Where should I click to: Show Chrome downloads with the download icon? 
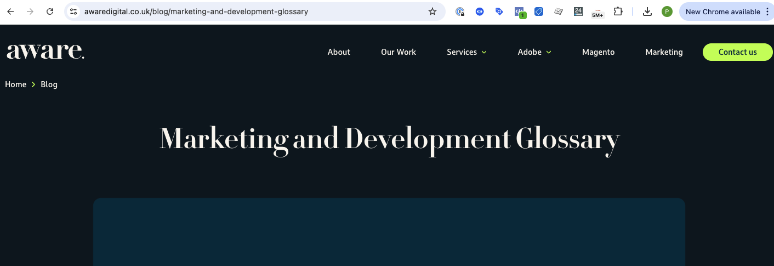click(647, 12)
